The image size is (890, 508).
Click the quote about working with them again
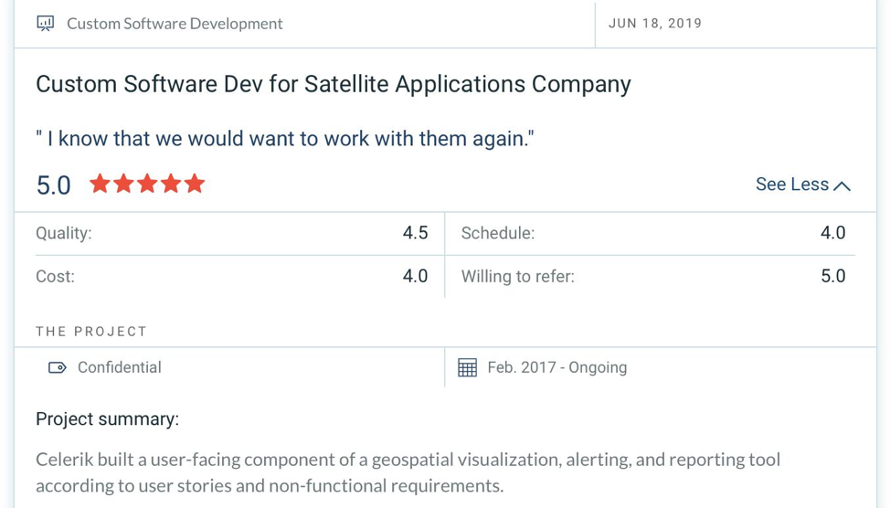click(285, 139)
